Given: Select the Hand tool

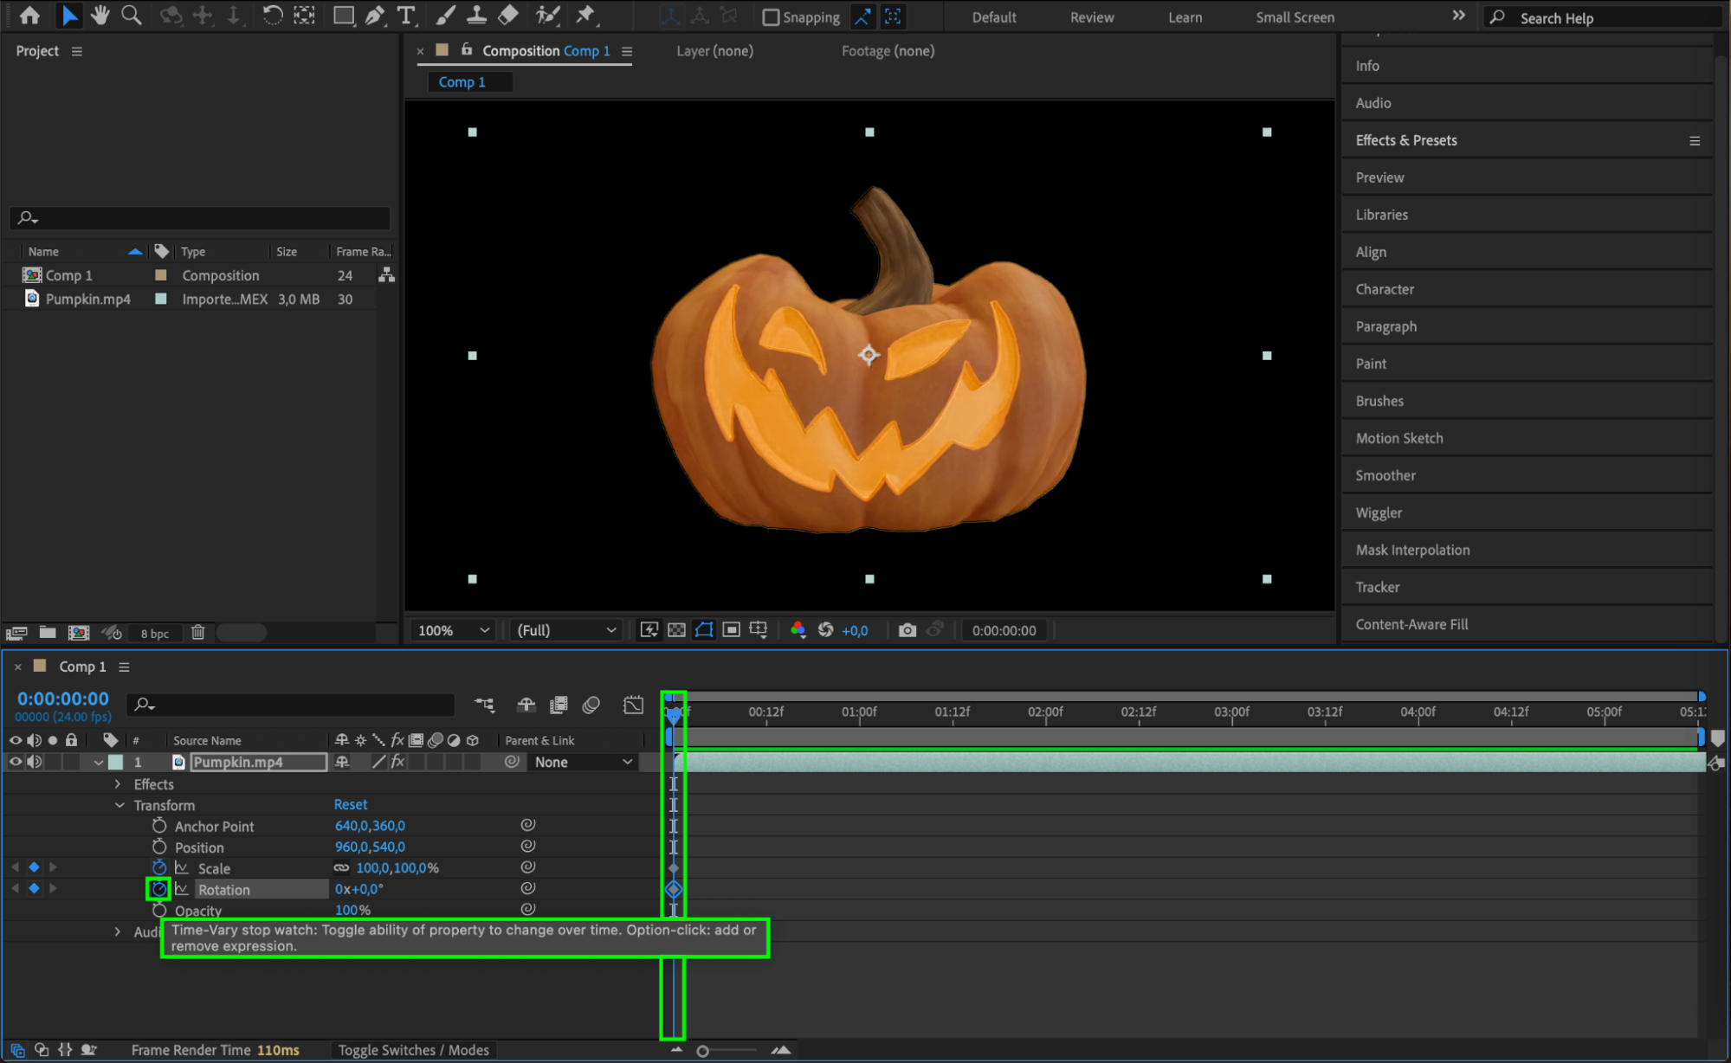Looking at the screenshot, I should [100, 15].
